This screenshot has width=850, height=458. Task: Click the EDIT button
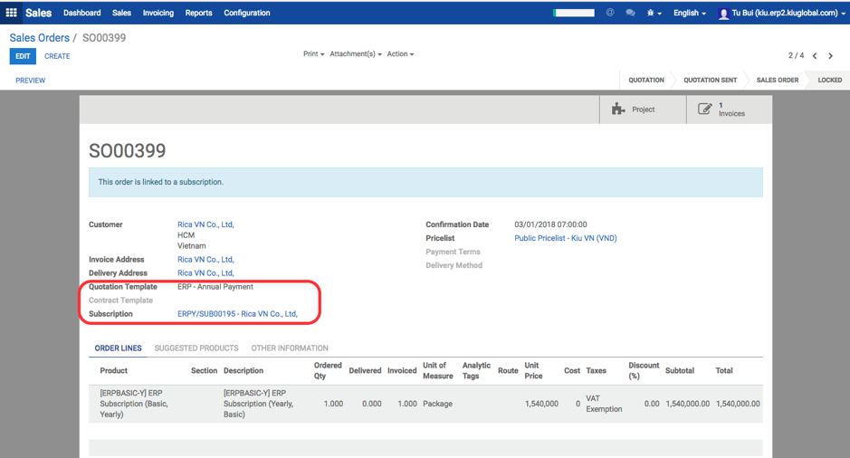[23, 56]
